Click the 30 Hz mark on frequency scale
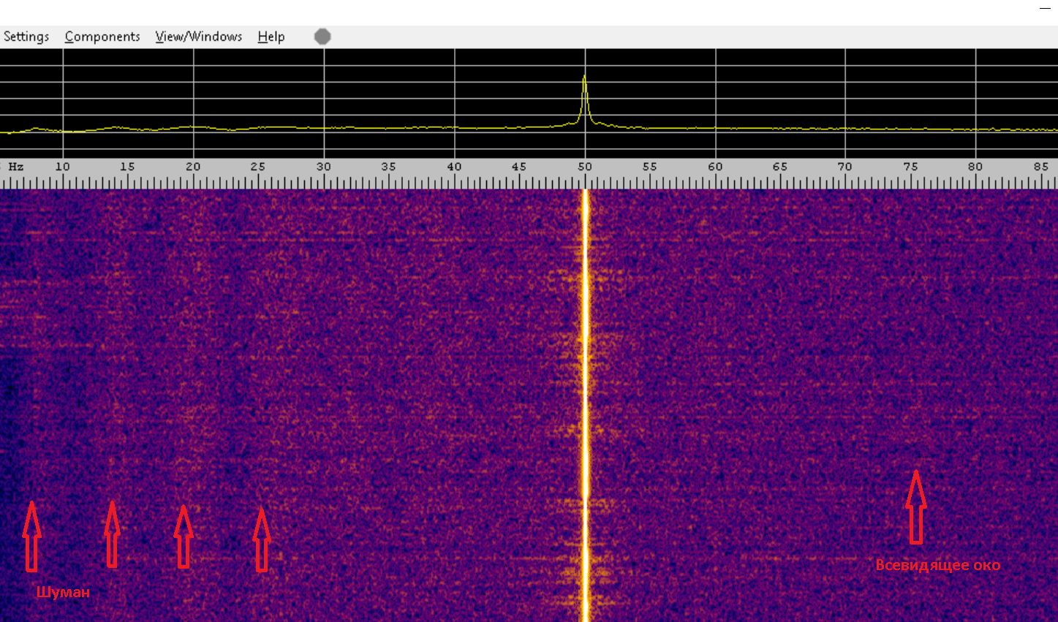Screen dimensions: 1058x622 tap(323, 167)
